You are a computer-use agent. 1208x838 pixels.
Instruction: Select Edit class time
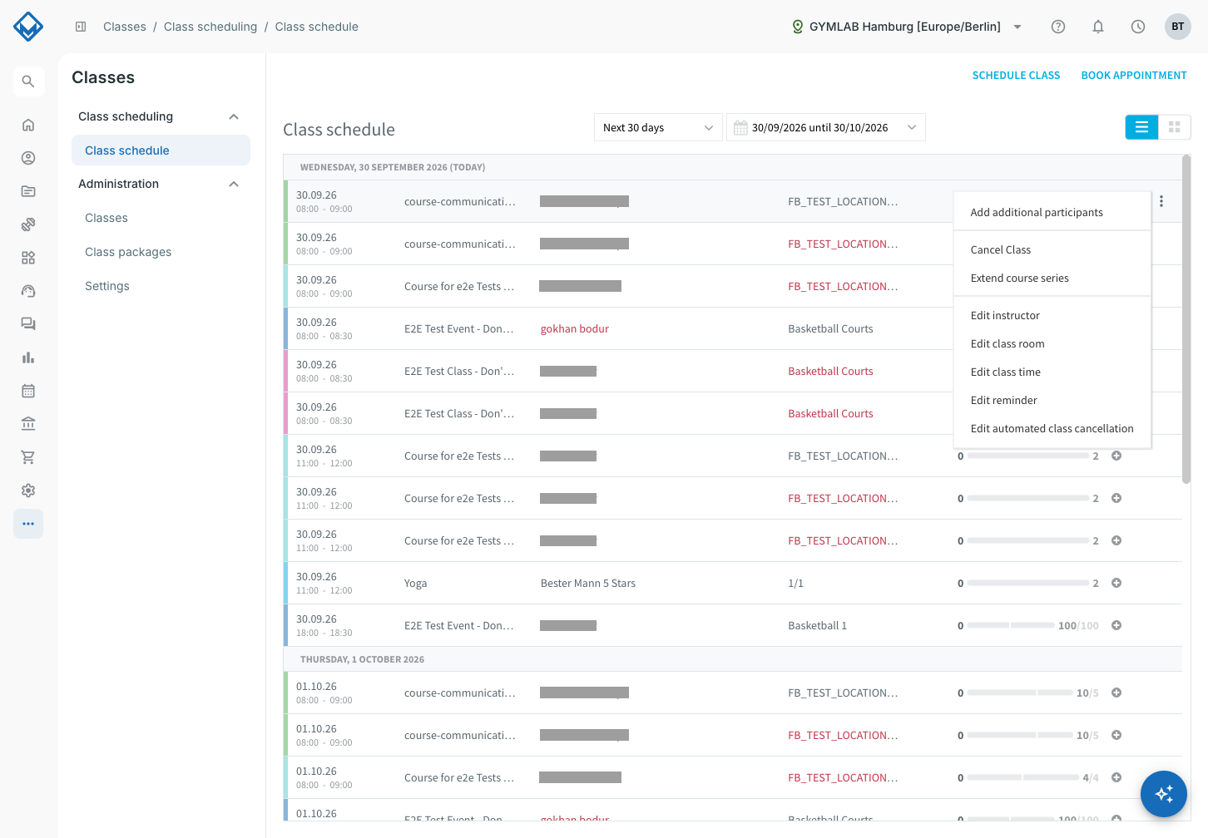(1052, 372)
